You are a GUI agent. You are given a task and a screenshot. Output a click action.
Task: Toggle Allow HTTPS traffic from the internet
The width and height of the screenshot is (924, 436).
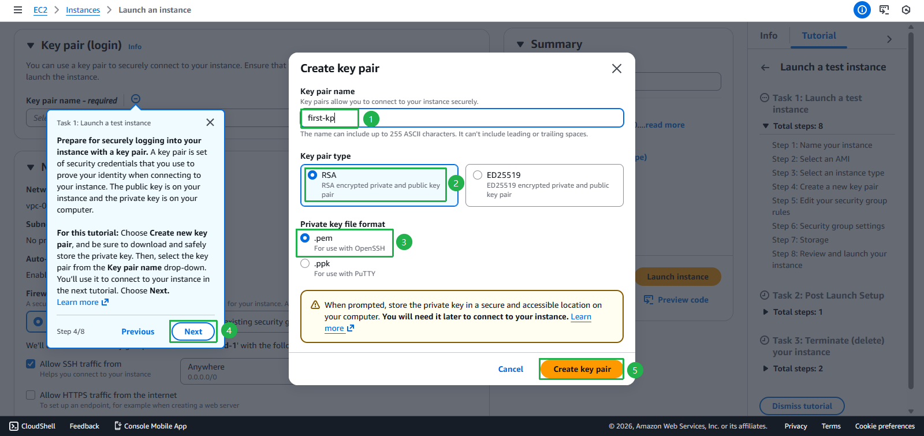click(x=31, y=395)
